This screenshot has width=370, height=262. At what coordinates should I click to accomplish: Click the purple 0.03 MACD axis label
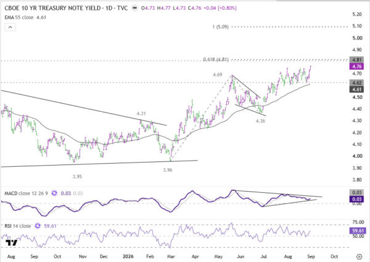(x=356, y=200)
